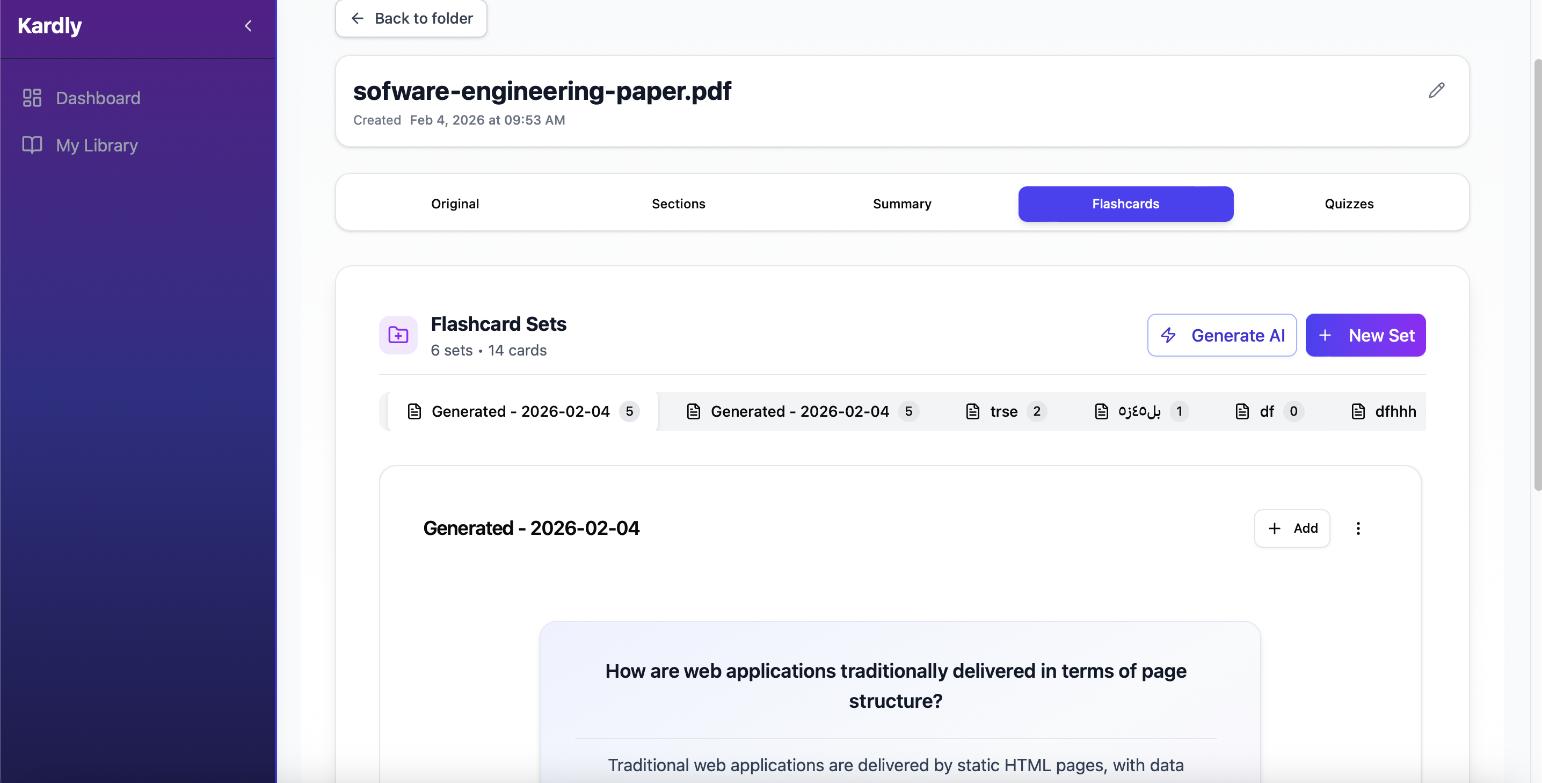Select the Flashcards tab

pos(1125,204)
